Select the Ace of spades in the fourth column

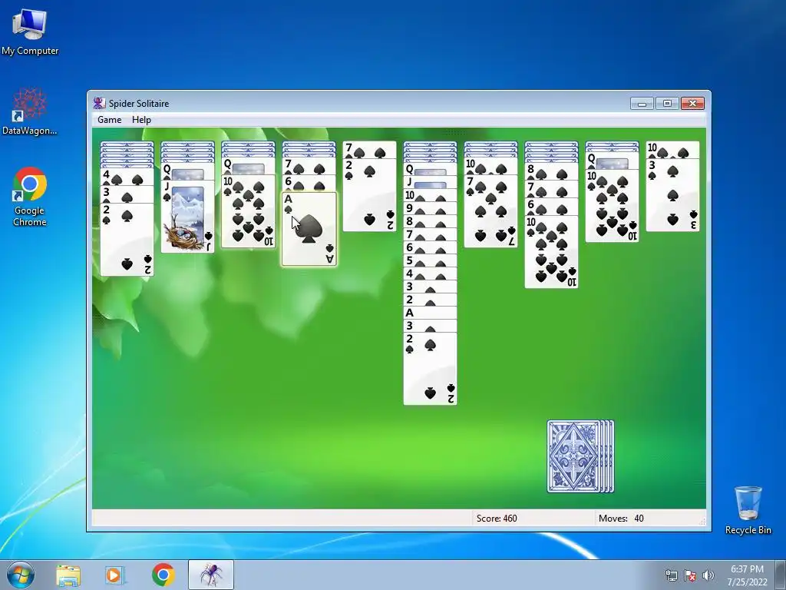pos(309,229)
